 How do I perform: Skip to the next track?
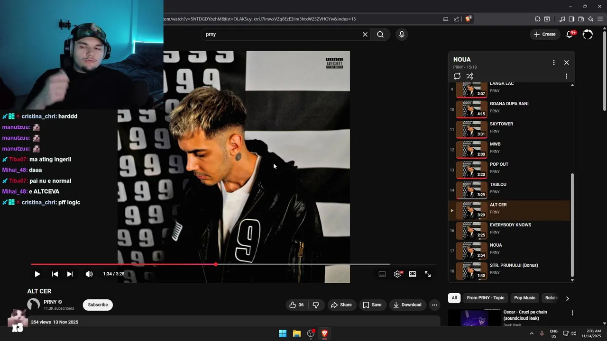click(70, 274)
